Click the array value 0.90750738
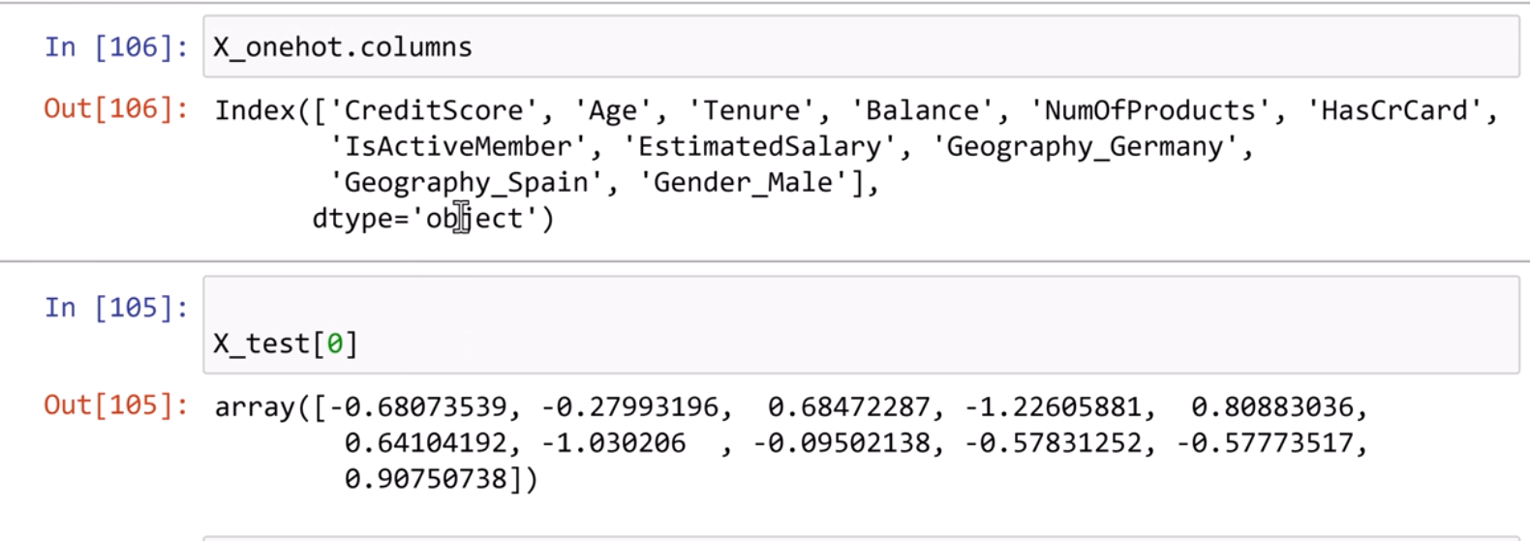 pyautogui.click(x=425, y=479)
